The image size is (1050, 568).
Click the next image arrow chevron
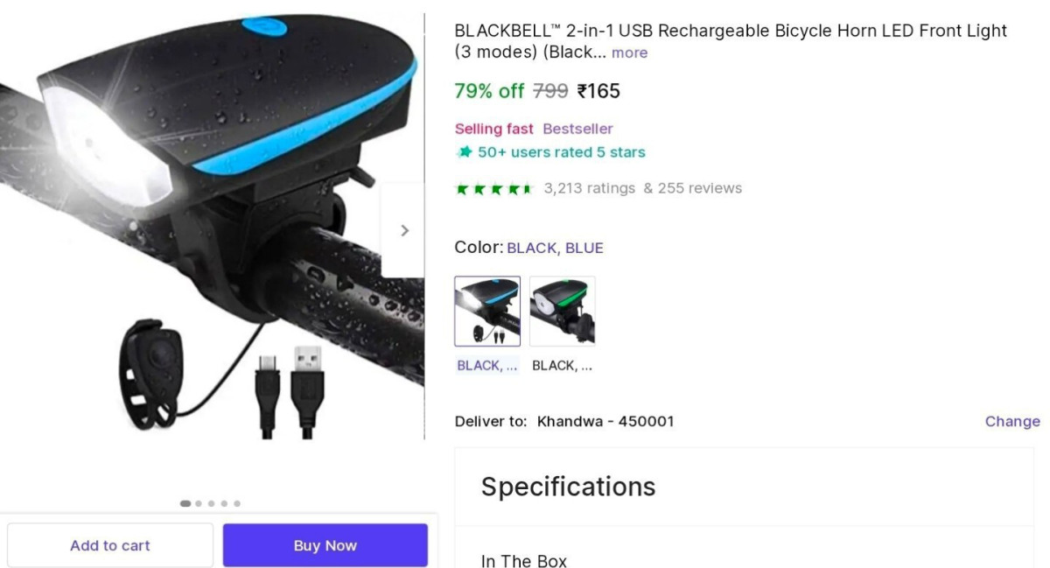point(403,230)
